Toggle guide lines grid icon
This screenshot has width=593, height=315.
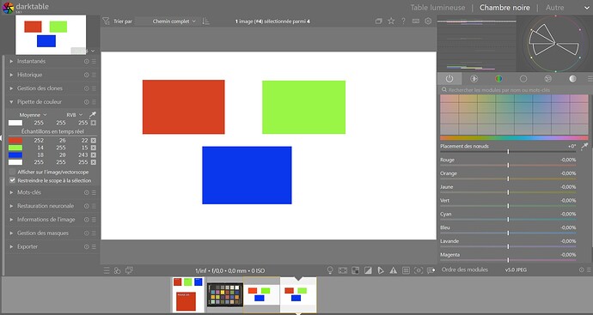[x=406, y=270]
